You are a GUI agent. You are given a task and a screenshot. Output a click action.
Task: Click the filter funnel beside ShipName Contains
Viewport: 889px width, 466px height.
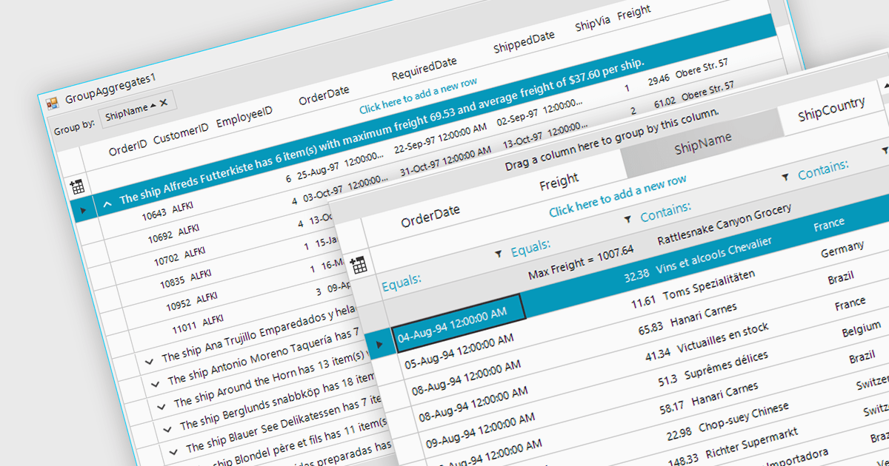(x=628, y=219)
